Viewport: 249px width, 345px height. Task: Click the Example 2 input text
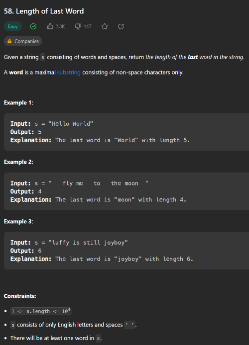point(79,183)
